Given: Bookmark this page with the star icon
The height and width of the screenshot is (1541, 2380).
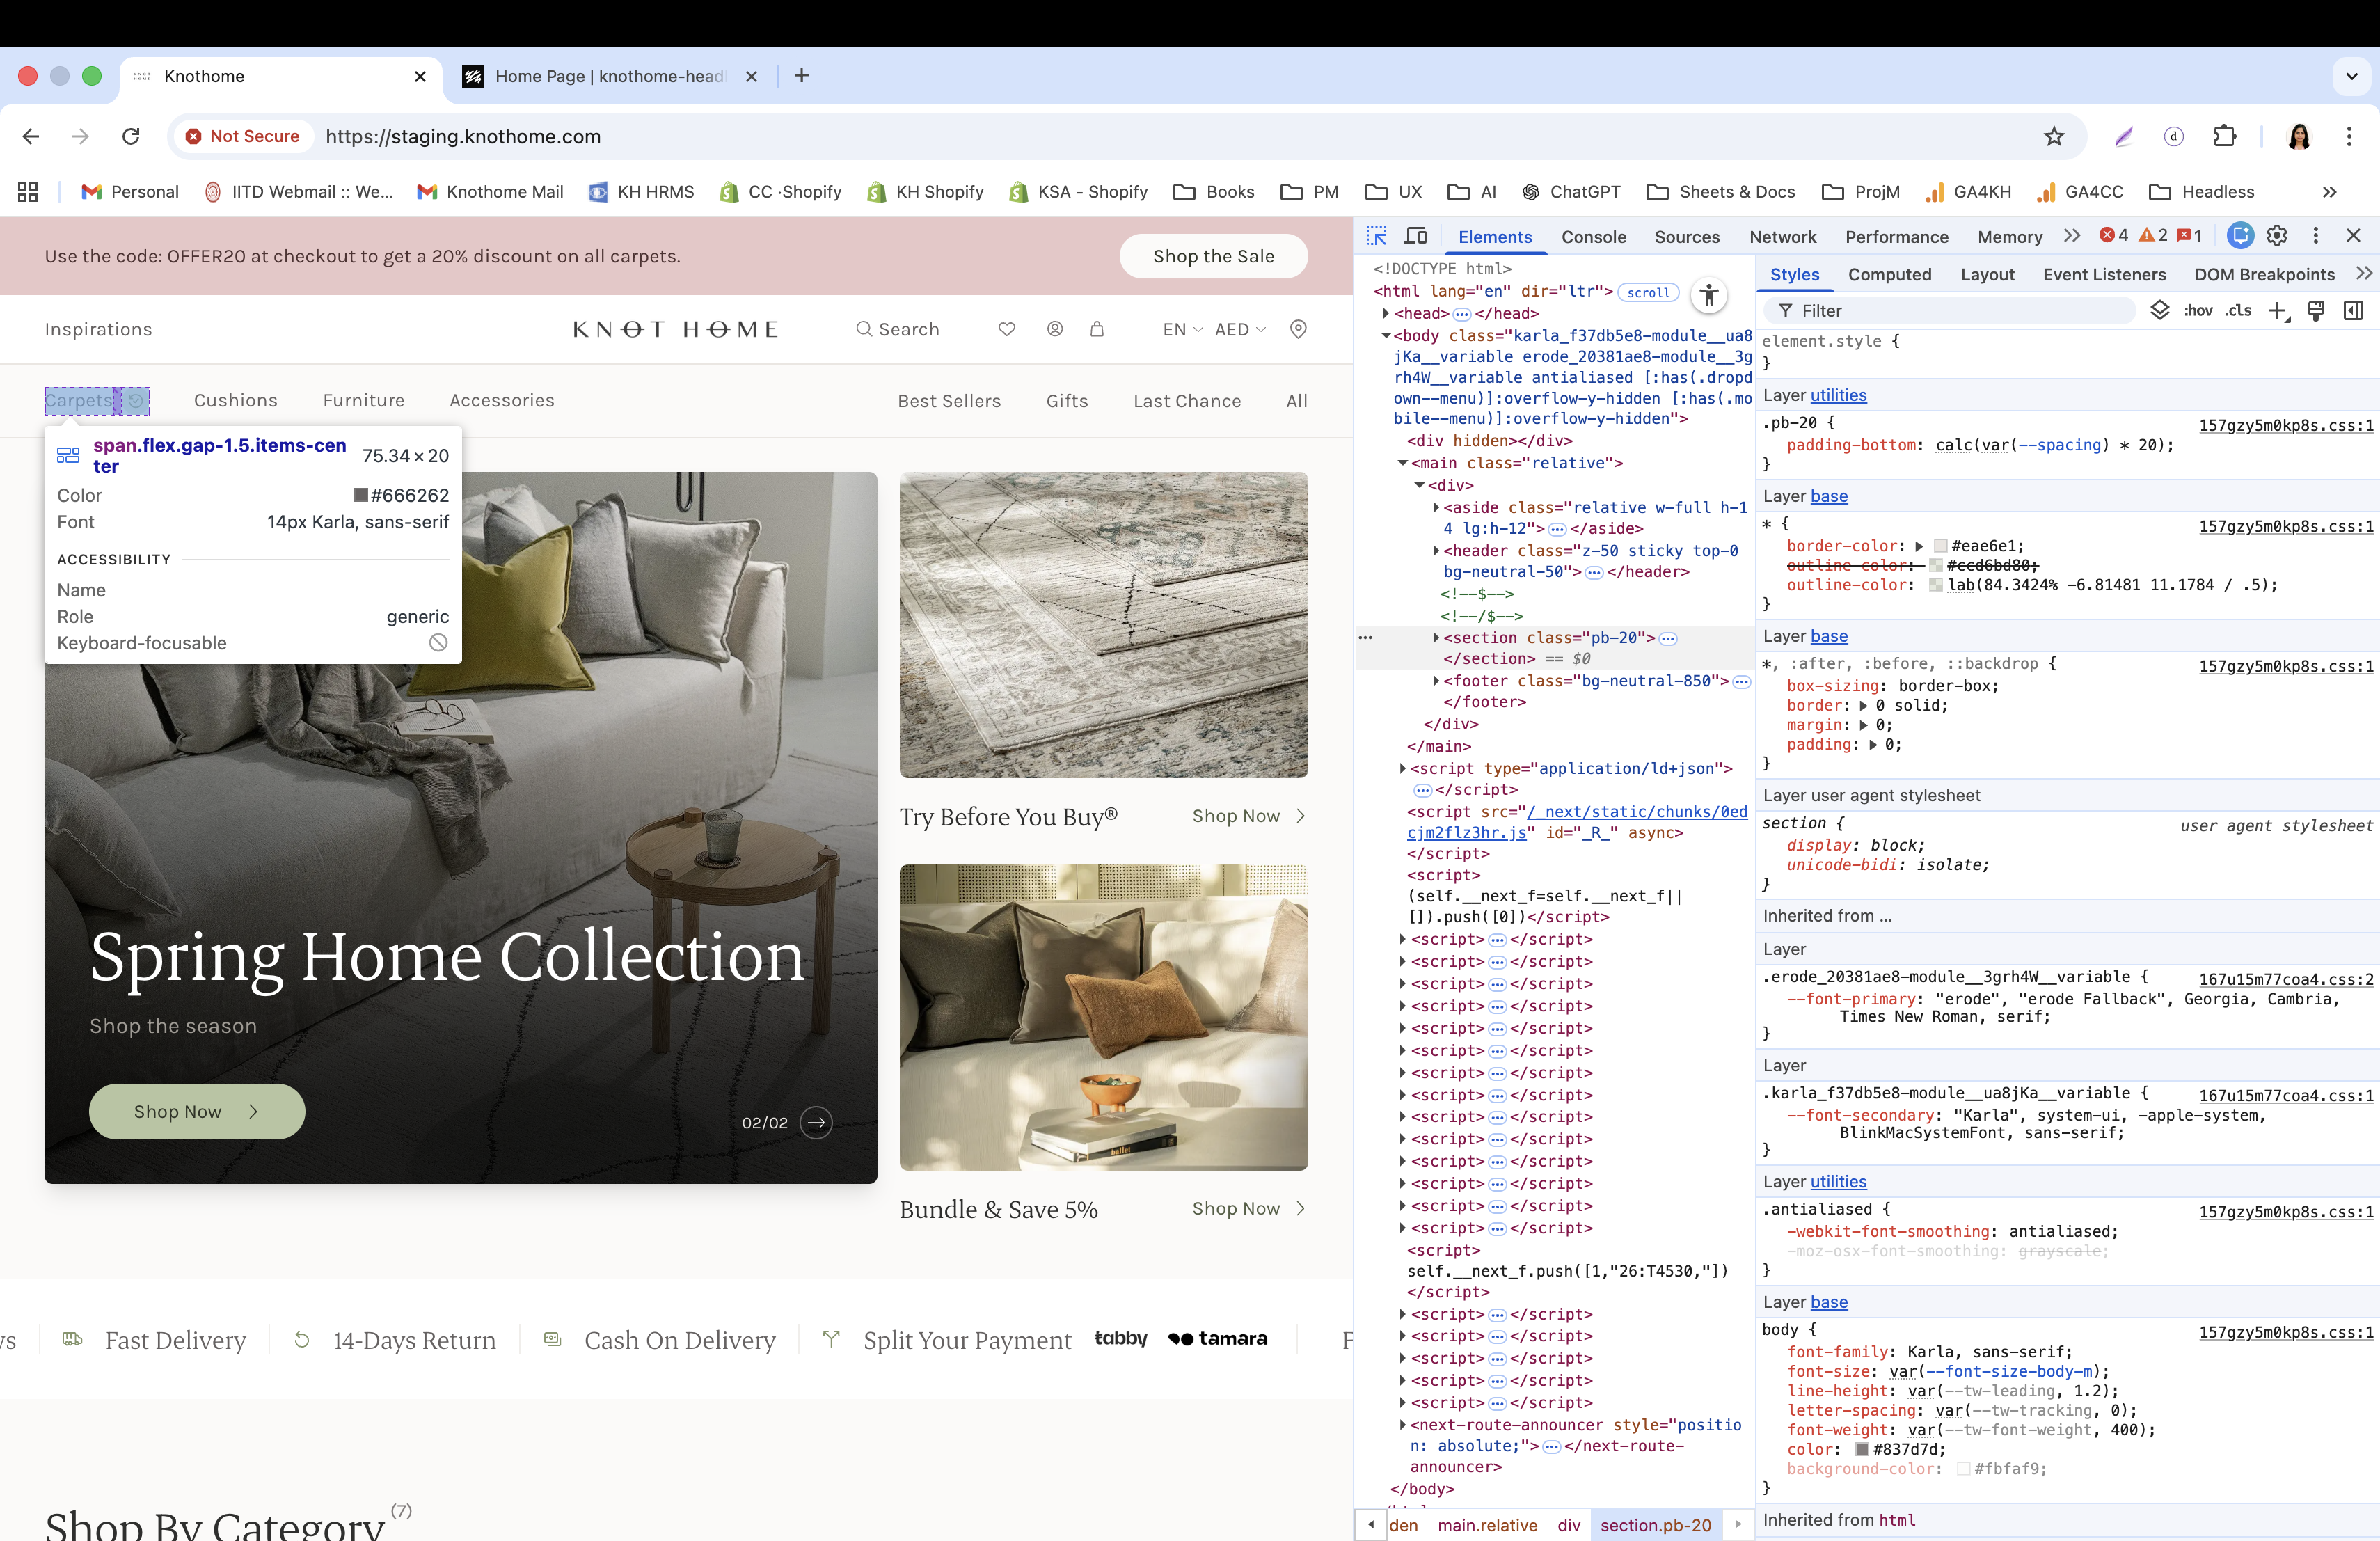Looking at the screenshot, I should [2054, 136].
